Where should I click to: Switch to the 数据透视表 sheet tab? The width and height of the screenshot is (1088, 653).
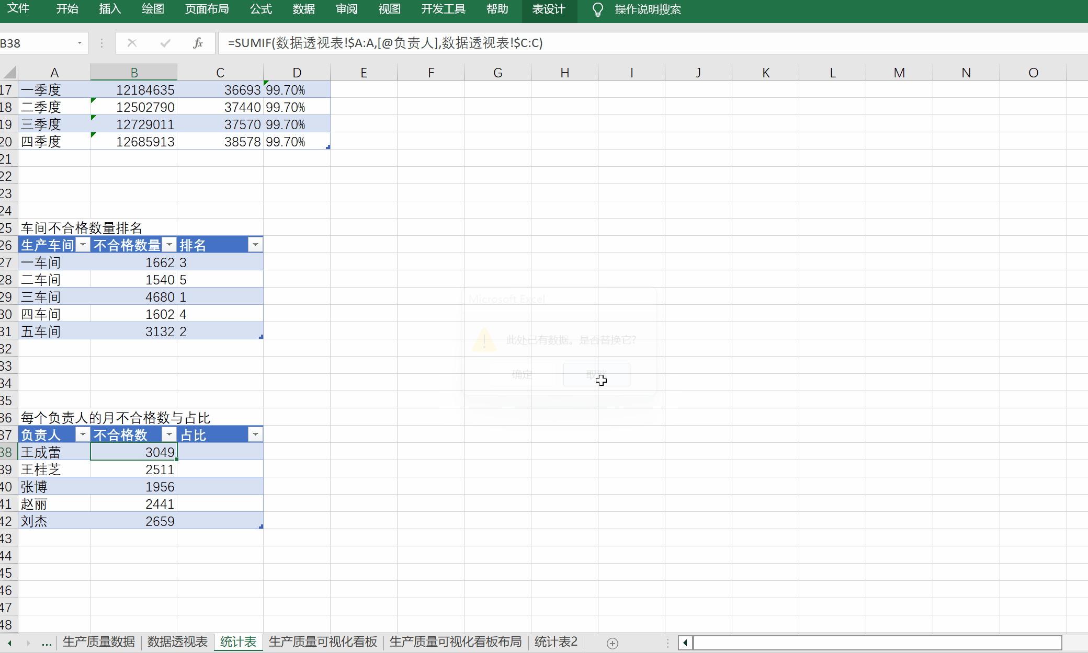[x=177, y=642]
